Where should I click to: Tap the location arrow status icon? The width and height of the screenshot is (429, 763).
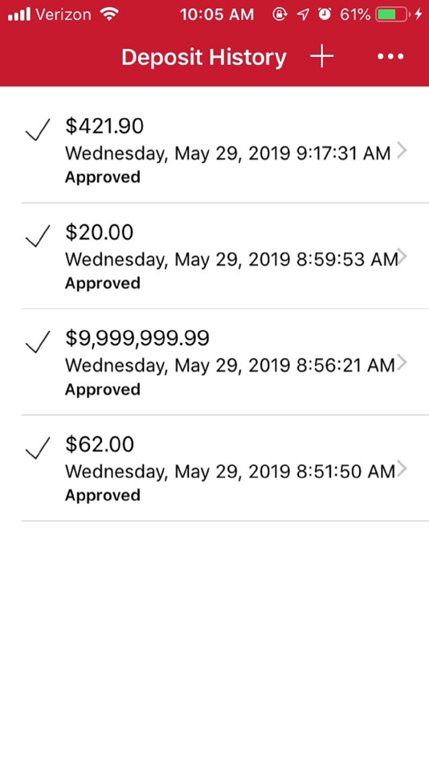(x=304, y=14)
